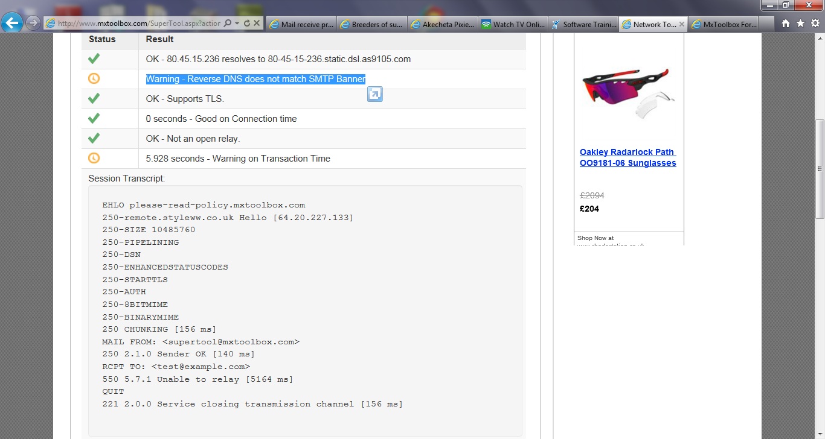Viewport: 825px width, 439px height.
Task: Click the Watch TV Online tab favicon
Action: point(486,24)
